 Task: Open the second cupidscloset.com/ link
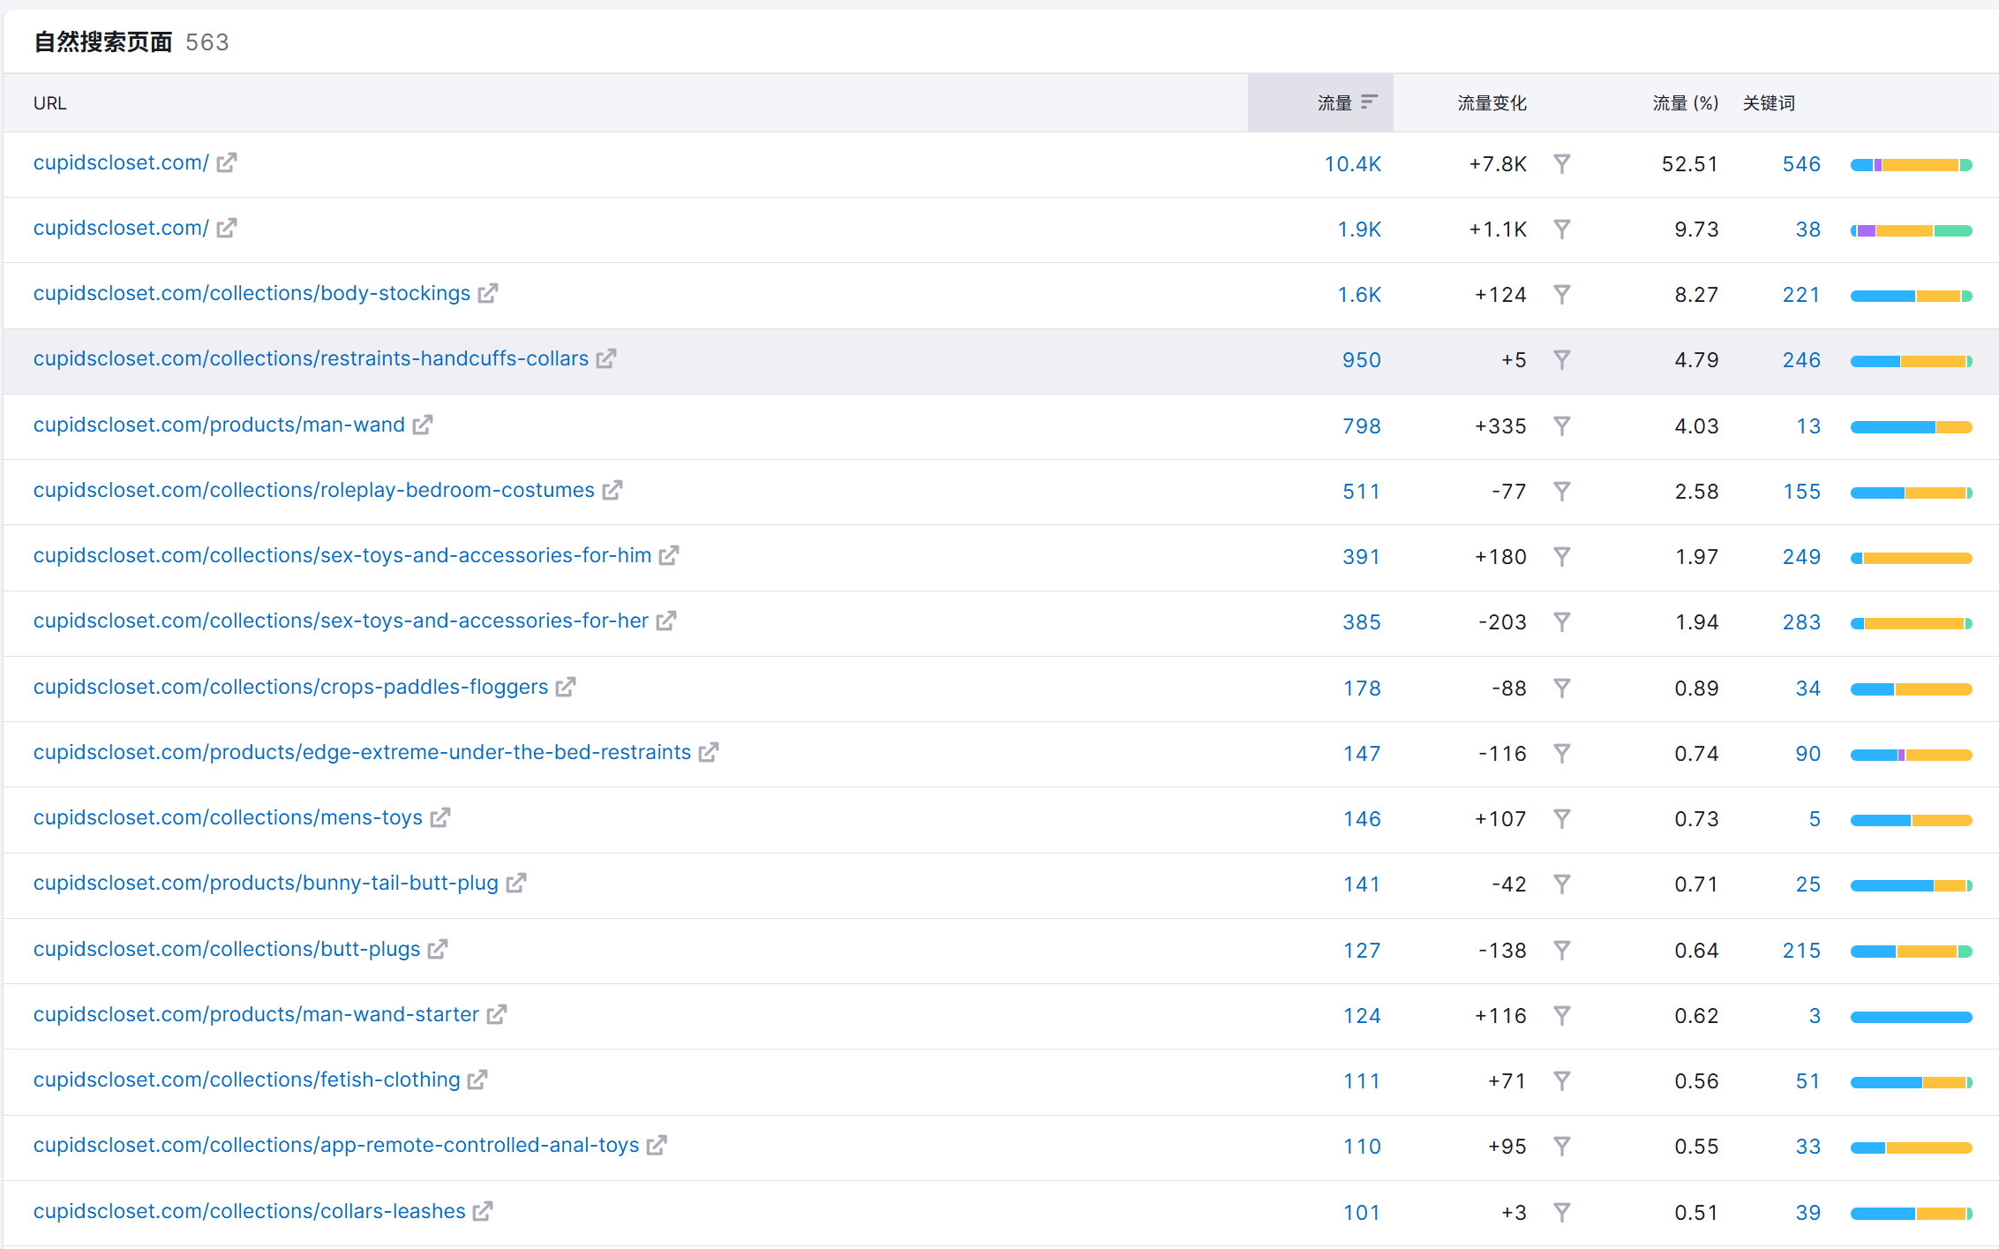[x=121, y=228]
